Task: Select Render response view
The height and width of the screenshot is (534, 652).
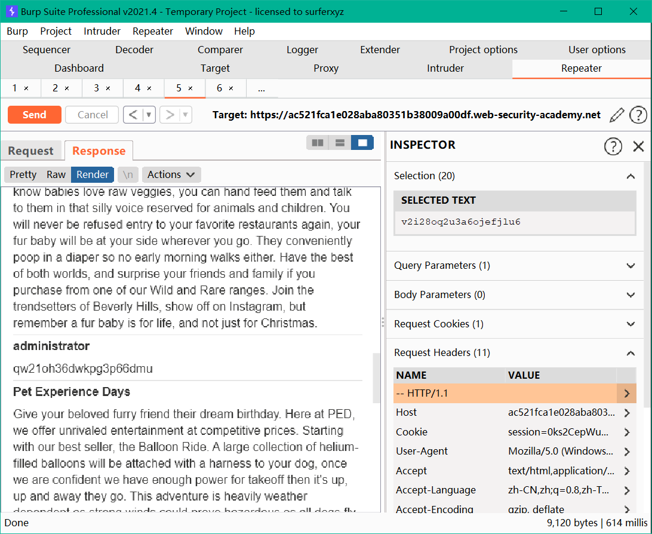Action: pyautogui.click(x=93, y=174)
